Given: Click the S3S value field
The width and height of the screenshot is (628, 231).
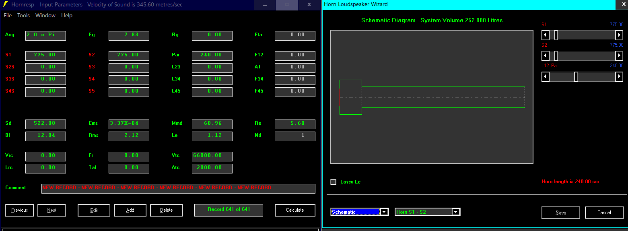Looking at the screenshot, I should tap(45, 80).
